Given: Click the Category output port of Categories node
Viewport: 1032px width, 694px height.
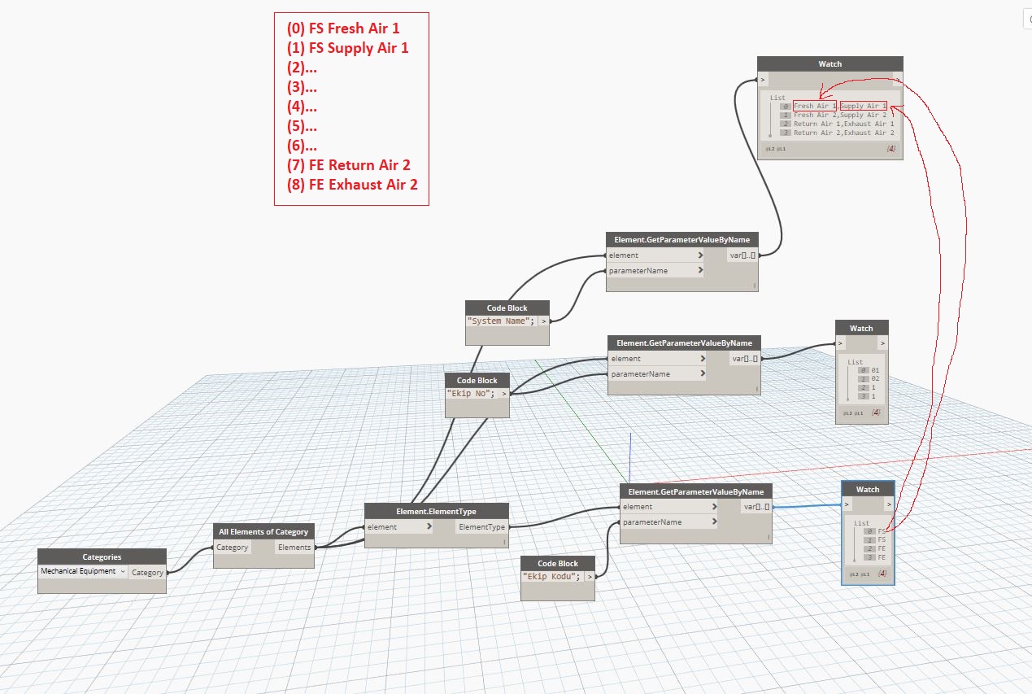Looking at the screenshot, I should pyautogui.click(x=147, y=572).
